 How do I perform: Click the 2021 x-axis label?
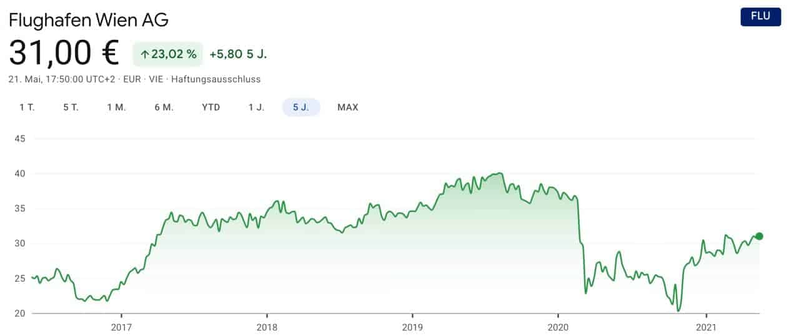click(x=705, y=327)
